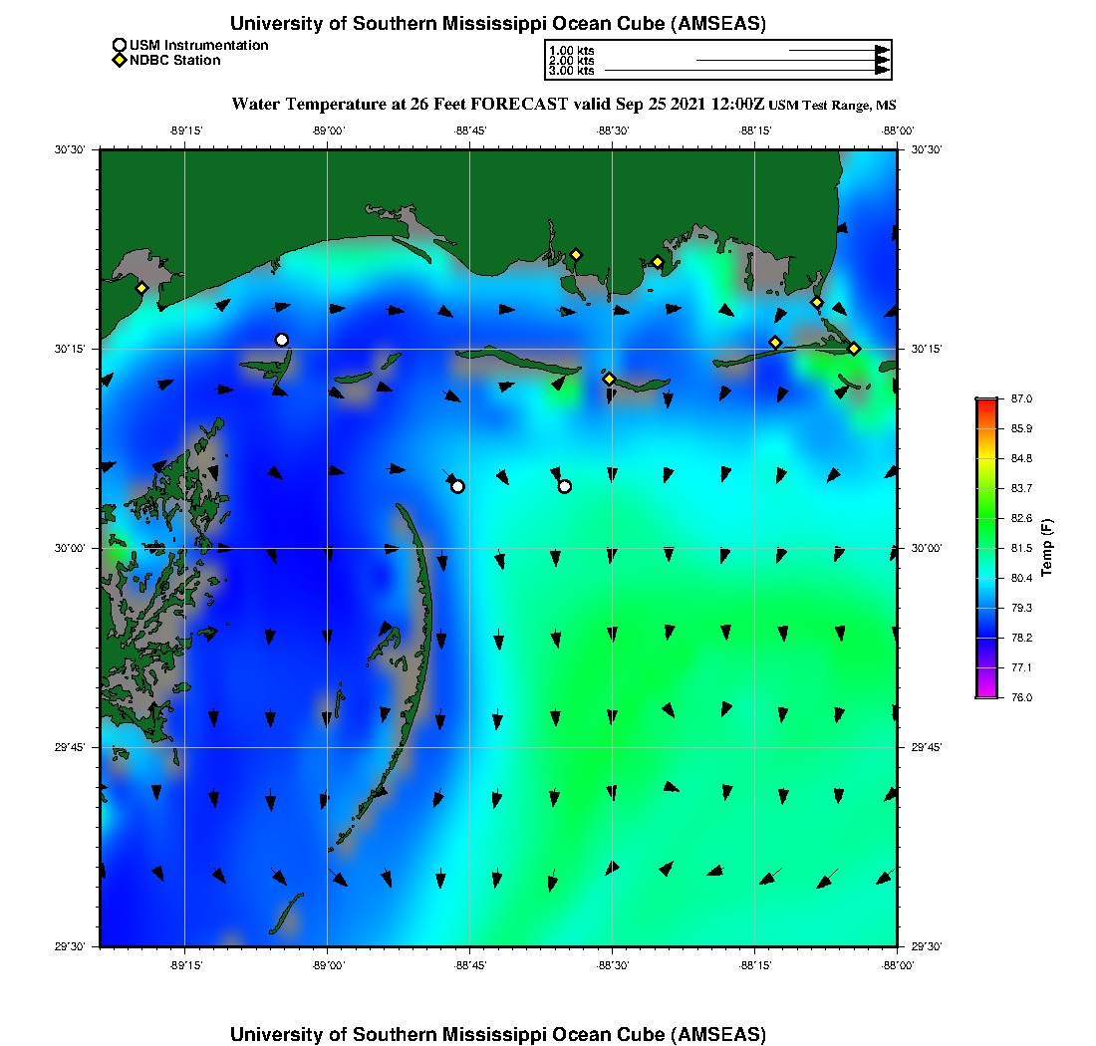
Task: Click the Water Temperature forecast title text
Action: click(x=497, y=104)
